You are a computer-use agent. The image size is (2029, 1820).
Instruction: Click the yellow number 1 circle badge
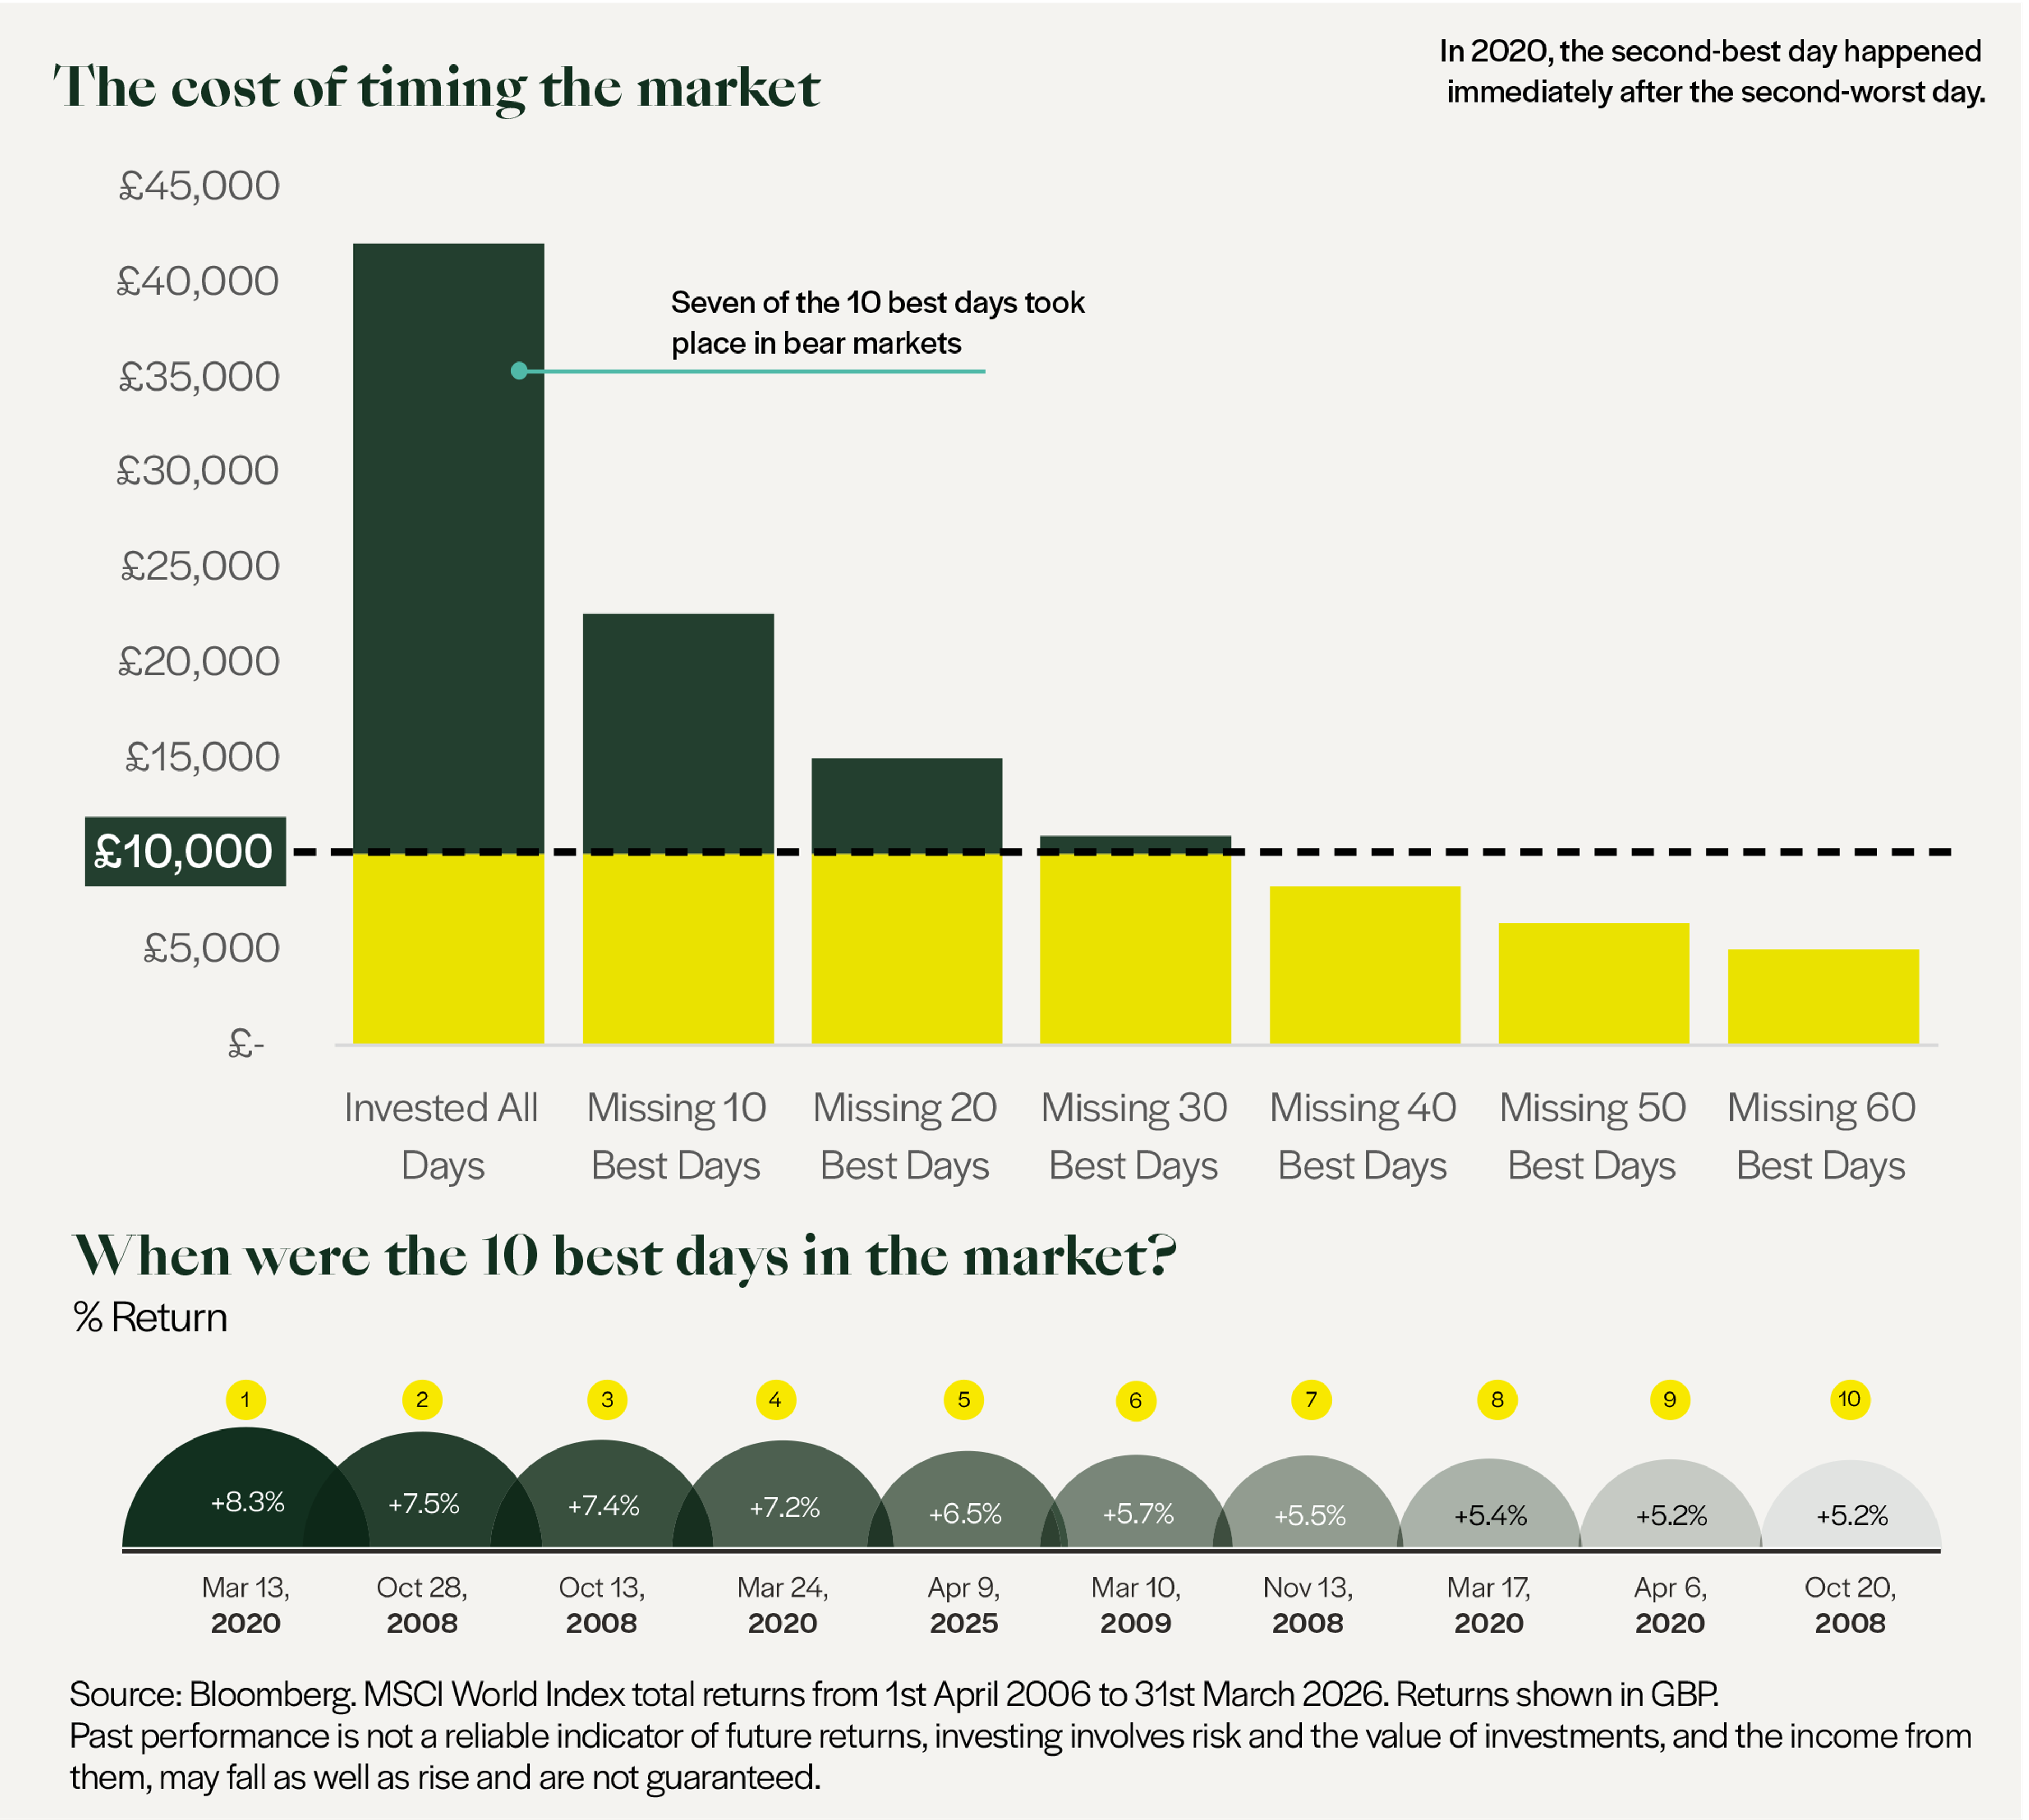coord(246,1399)
